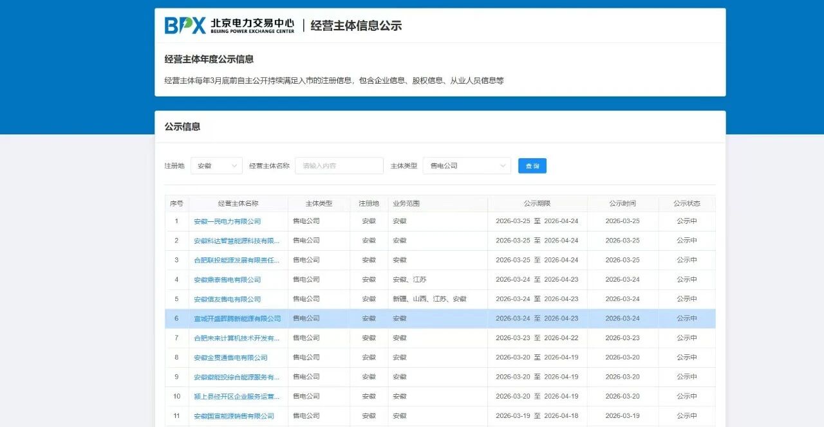The height and width of the screenshot is (427, 824).
Task: Open the 安徽信友售电有限公司 link
Action: (227, 299)
